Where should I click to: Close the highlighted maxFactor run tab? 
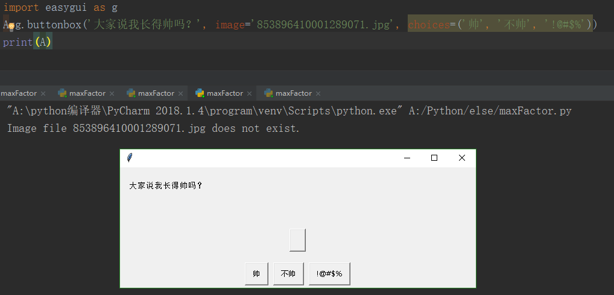(x=249, y=93)
